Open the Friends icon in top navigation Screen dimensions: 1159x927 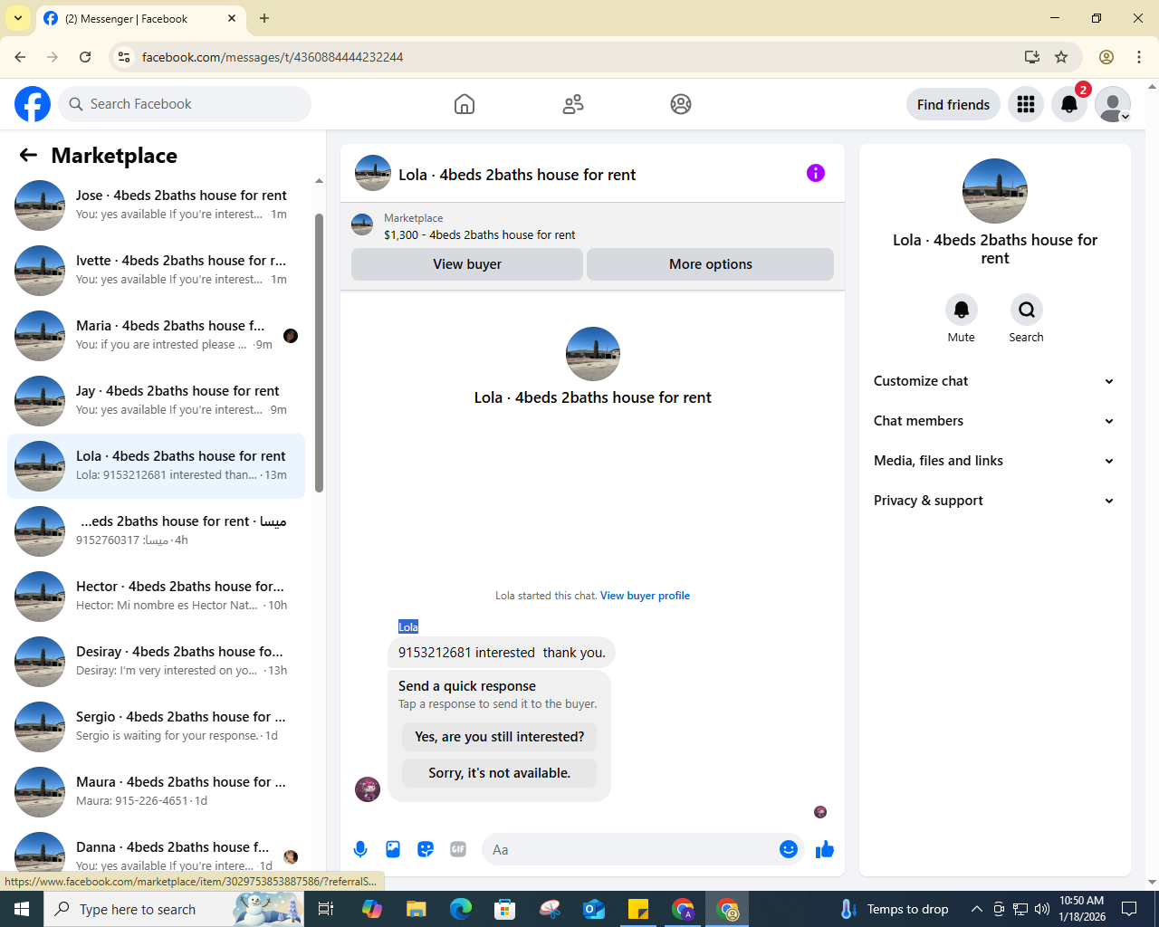point(573,104)
